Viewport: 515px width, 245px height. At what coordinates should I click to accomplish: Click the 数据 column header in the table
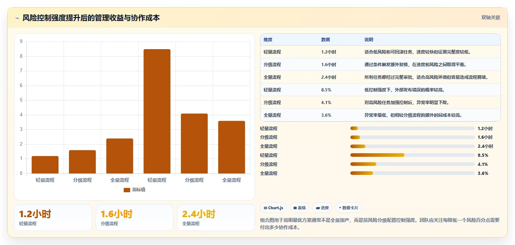click(325, 40)
